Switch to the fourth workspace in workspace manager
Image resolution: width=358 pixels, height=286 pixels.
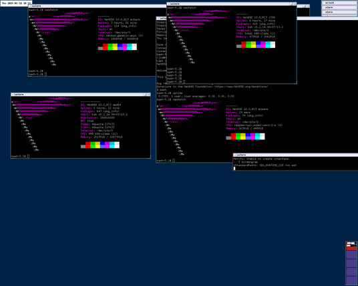coord(351,272)
